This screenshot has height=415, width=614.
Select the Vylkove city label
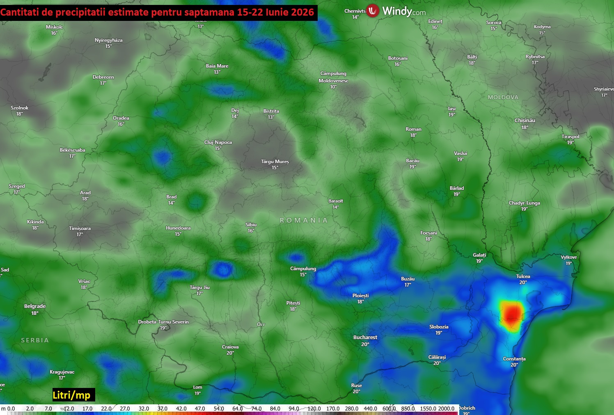click(569, 257)
